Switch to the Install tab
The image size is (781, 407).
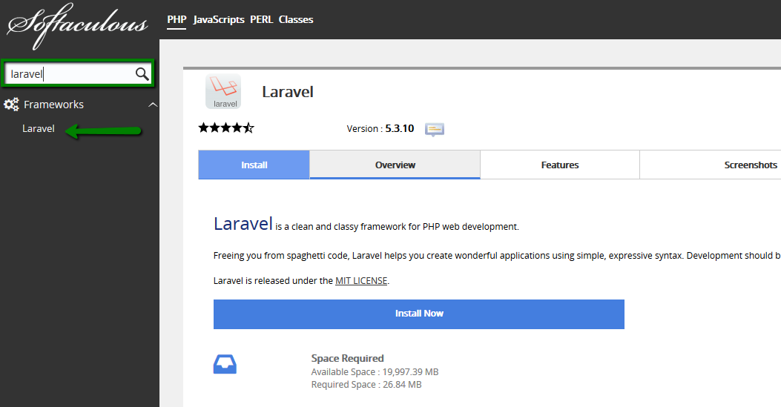254,165
